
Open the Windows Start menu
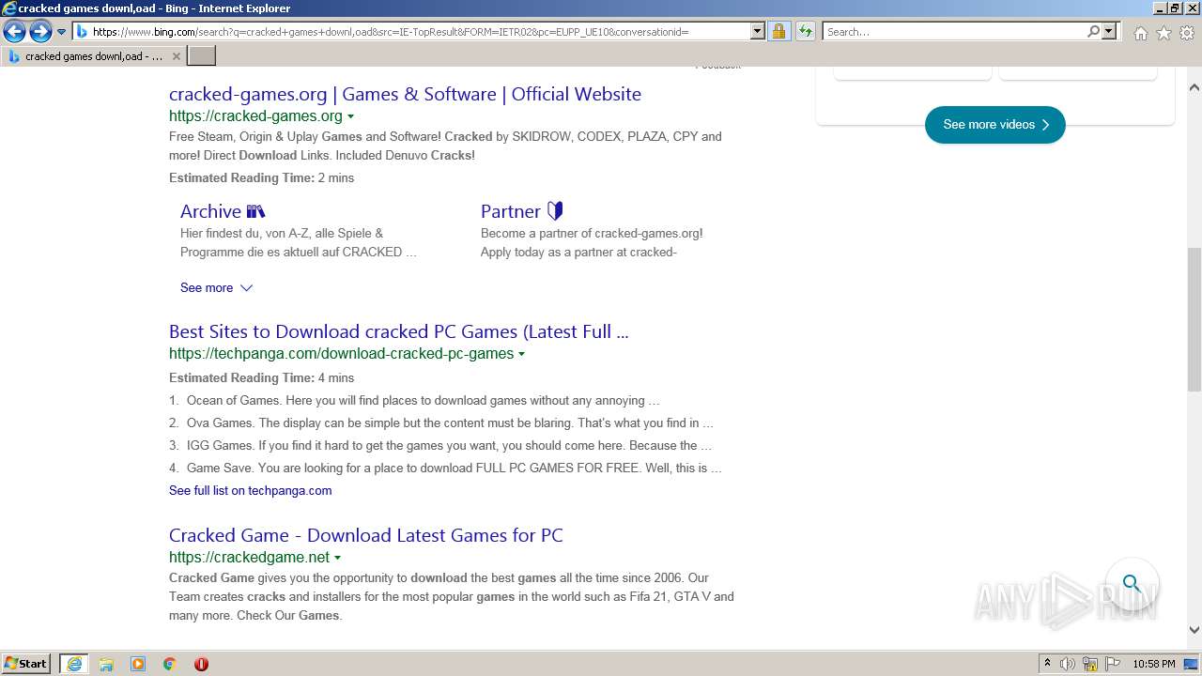[x=26, y=663]
